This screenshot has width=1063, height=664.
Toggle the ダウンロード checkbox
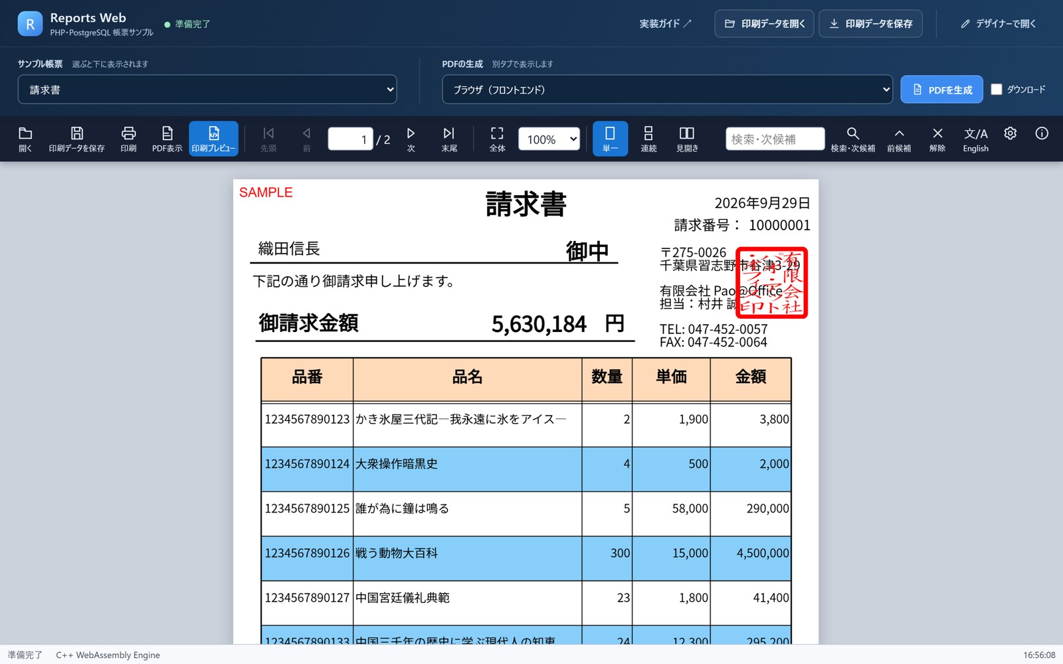point(997,89)
